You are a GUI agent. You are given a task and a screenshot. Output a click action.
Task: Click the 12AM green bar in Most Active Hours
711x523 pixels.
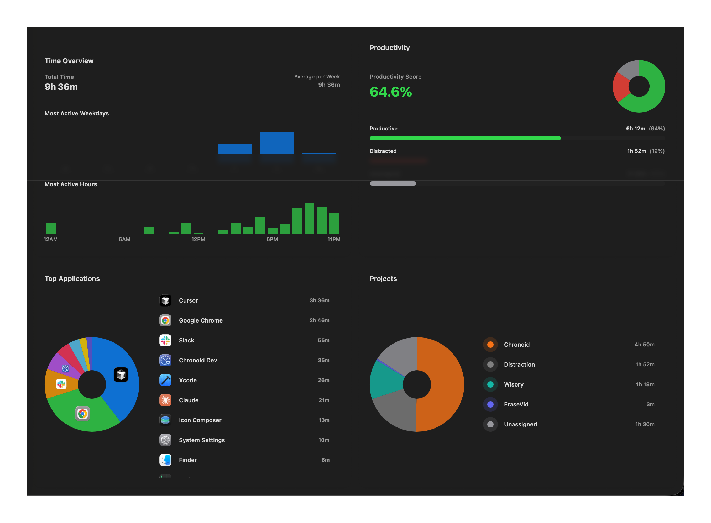(x=51, y=228)
